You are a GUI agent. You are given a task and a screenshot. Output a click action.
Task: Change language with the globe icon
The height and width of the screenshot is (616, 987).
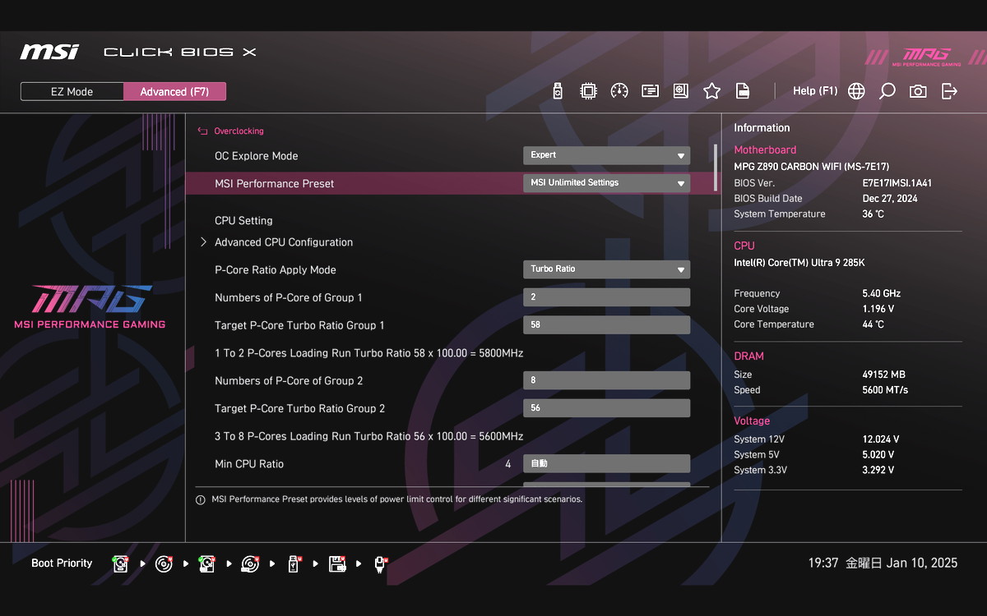[x=856, y=91]
